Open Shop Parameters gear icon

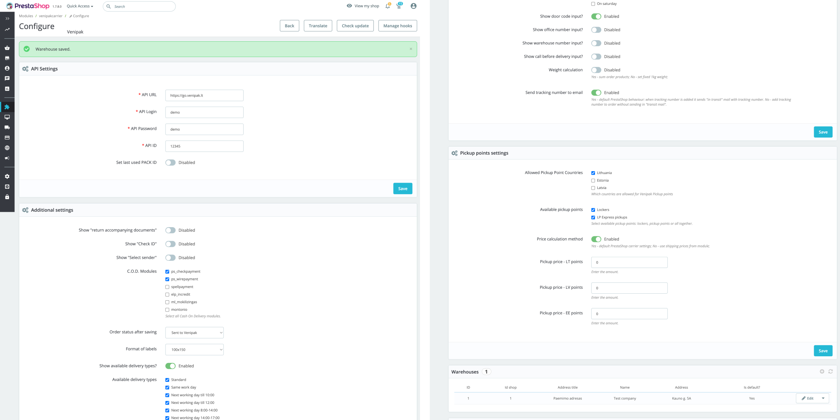7,176
